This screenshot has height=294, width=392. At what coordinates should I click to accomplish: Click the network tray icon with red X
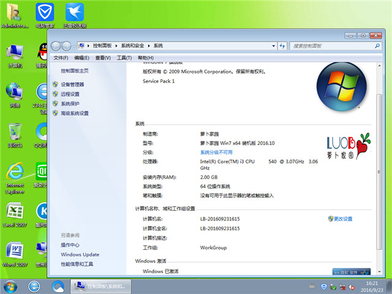(x=342, y=287)
